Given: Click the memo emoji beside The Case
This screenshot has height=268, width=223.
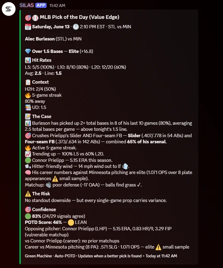Looking at the screenshot, I should click(28, 116).
